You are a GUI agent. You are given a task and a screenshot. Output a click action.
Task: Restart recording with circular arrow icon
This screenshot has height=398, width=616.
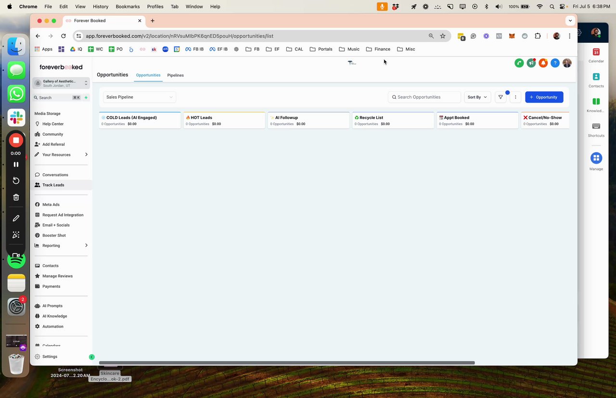[x=16, y=180]
